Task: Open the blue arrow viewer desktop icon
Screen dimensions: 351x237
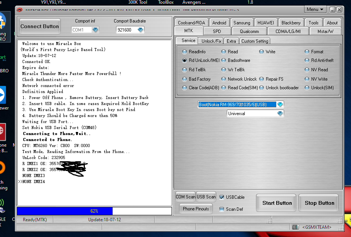Action: [3, 95]
